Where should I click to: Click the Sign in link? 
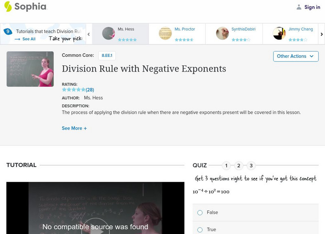312,6
